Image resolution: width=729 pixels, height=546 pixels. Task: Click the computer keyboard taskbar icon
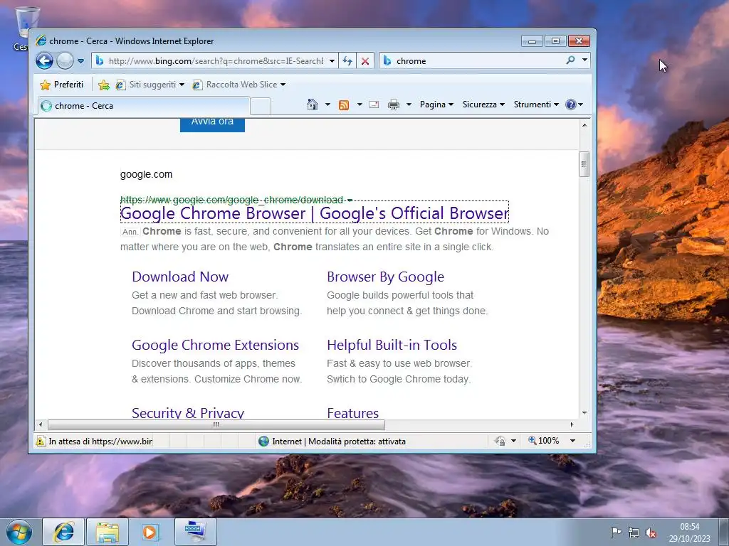(196, 532)
